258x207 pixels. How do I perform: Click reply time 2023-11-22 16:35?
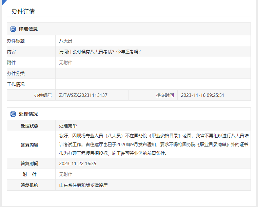pos(78,163)
